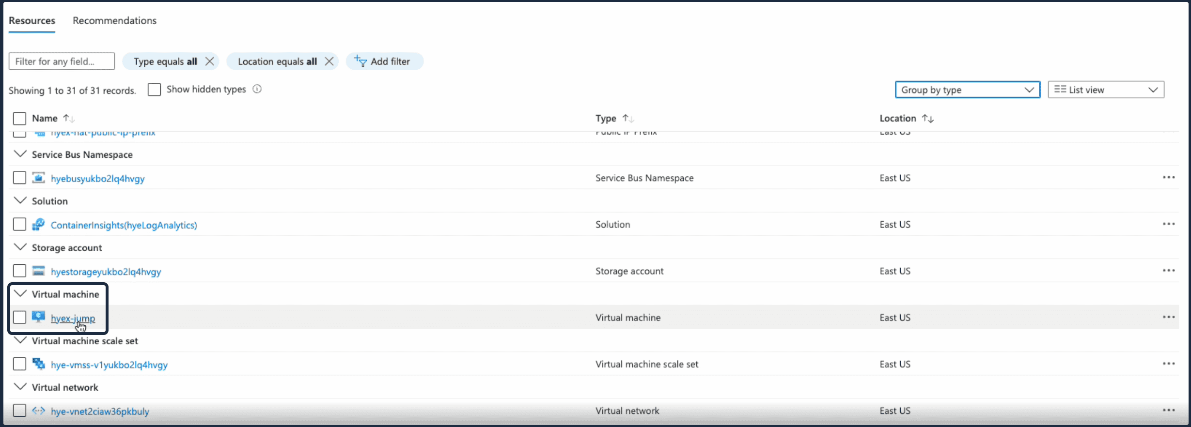This screenshot has width=1191, height=427.
Task: Click the storage account resource icon
Action: [38, 271]
